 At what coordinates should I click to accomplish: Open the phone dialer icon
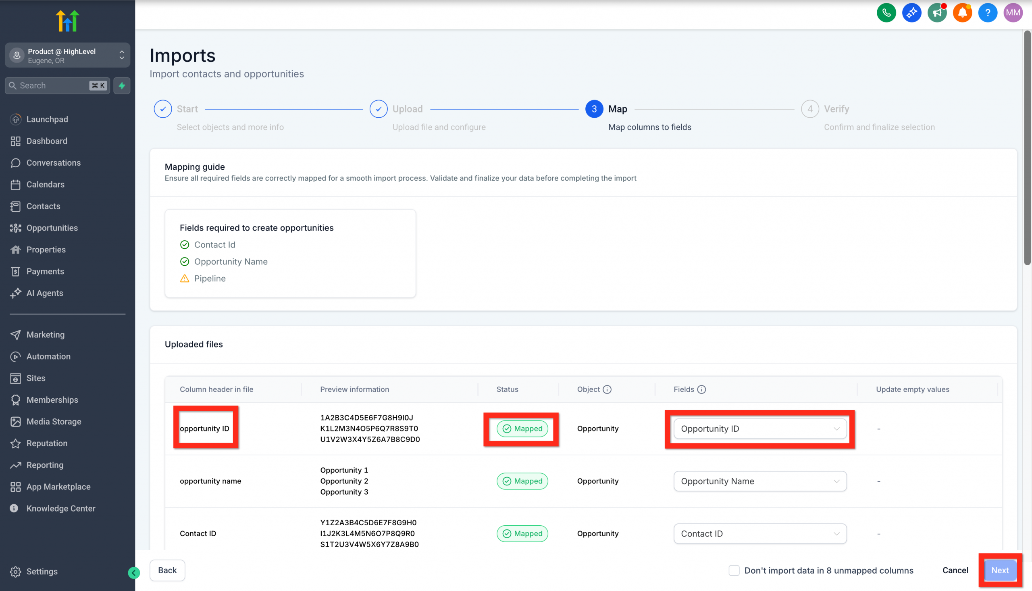[x=886, y=12]
